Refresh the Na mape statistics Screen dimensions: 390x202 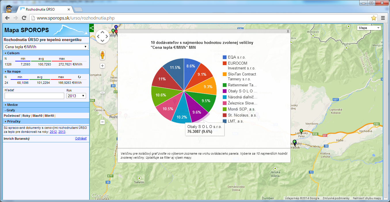79,77
